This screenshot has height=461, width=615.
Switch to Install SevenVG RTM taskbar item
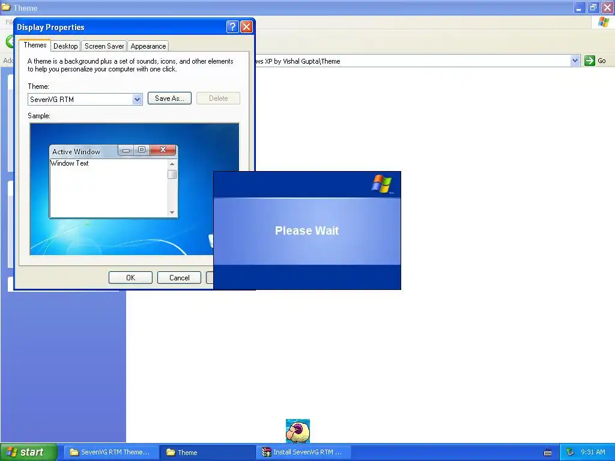click(x=303, y=452)
